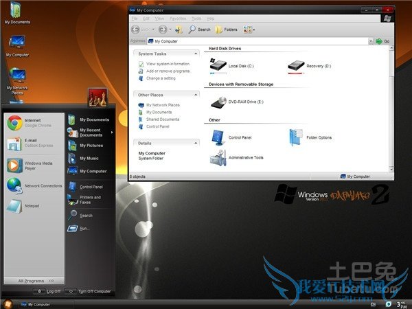Click Turn Off Computer button
Image resolution: width=412 pixels, height=309 pixels.
pyautogui.click(x=89, y=291)
